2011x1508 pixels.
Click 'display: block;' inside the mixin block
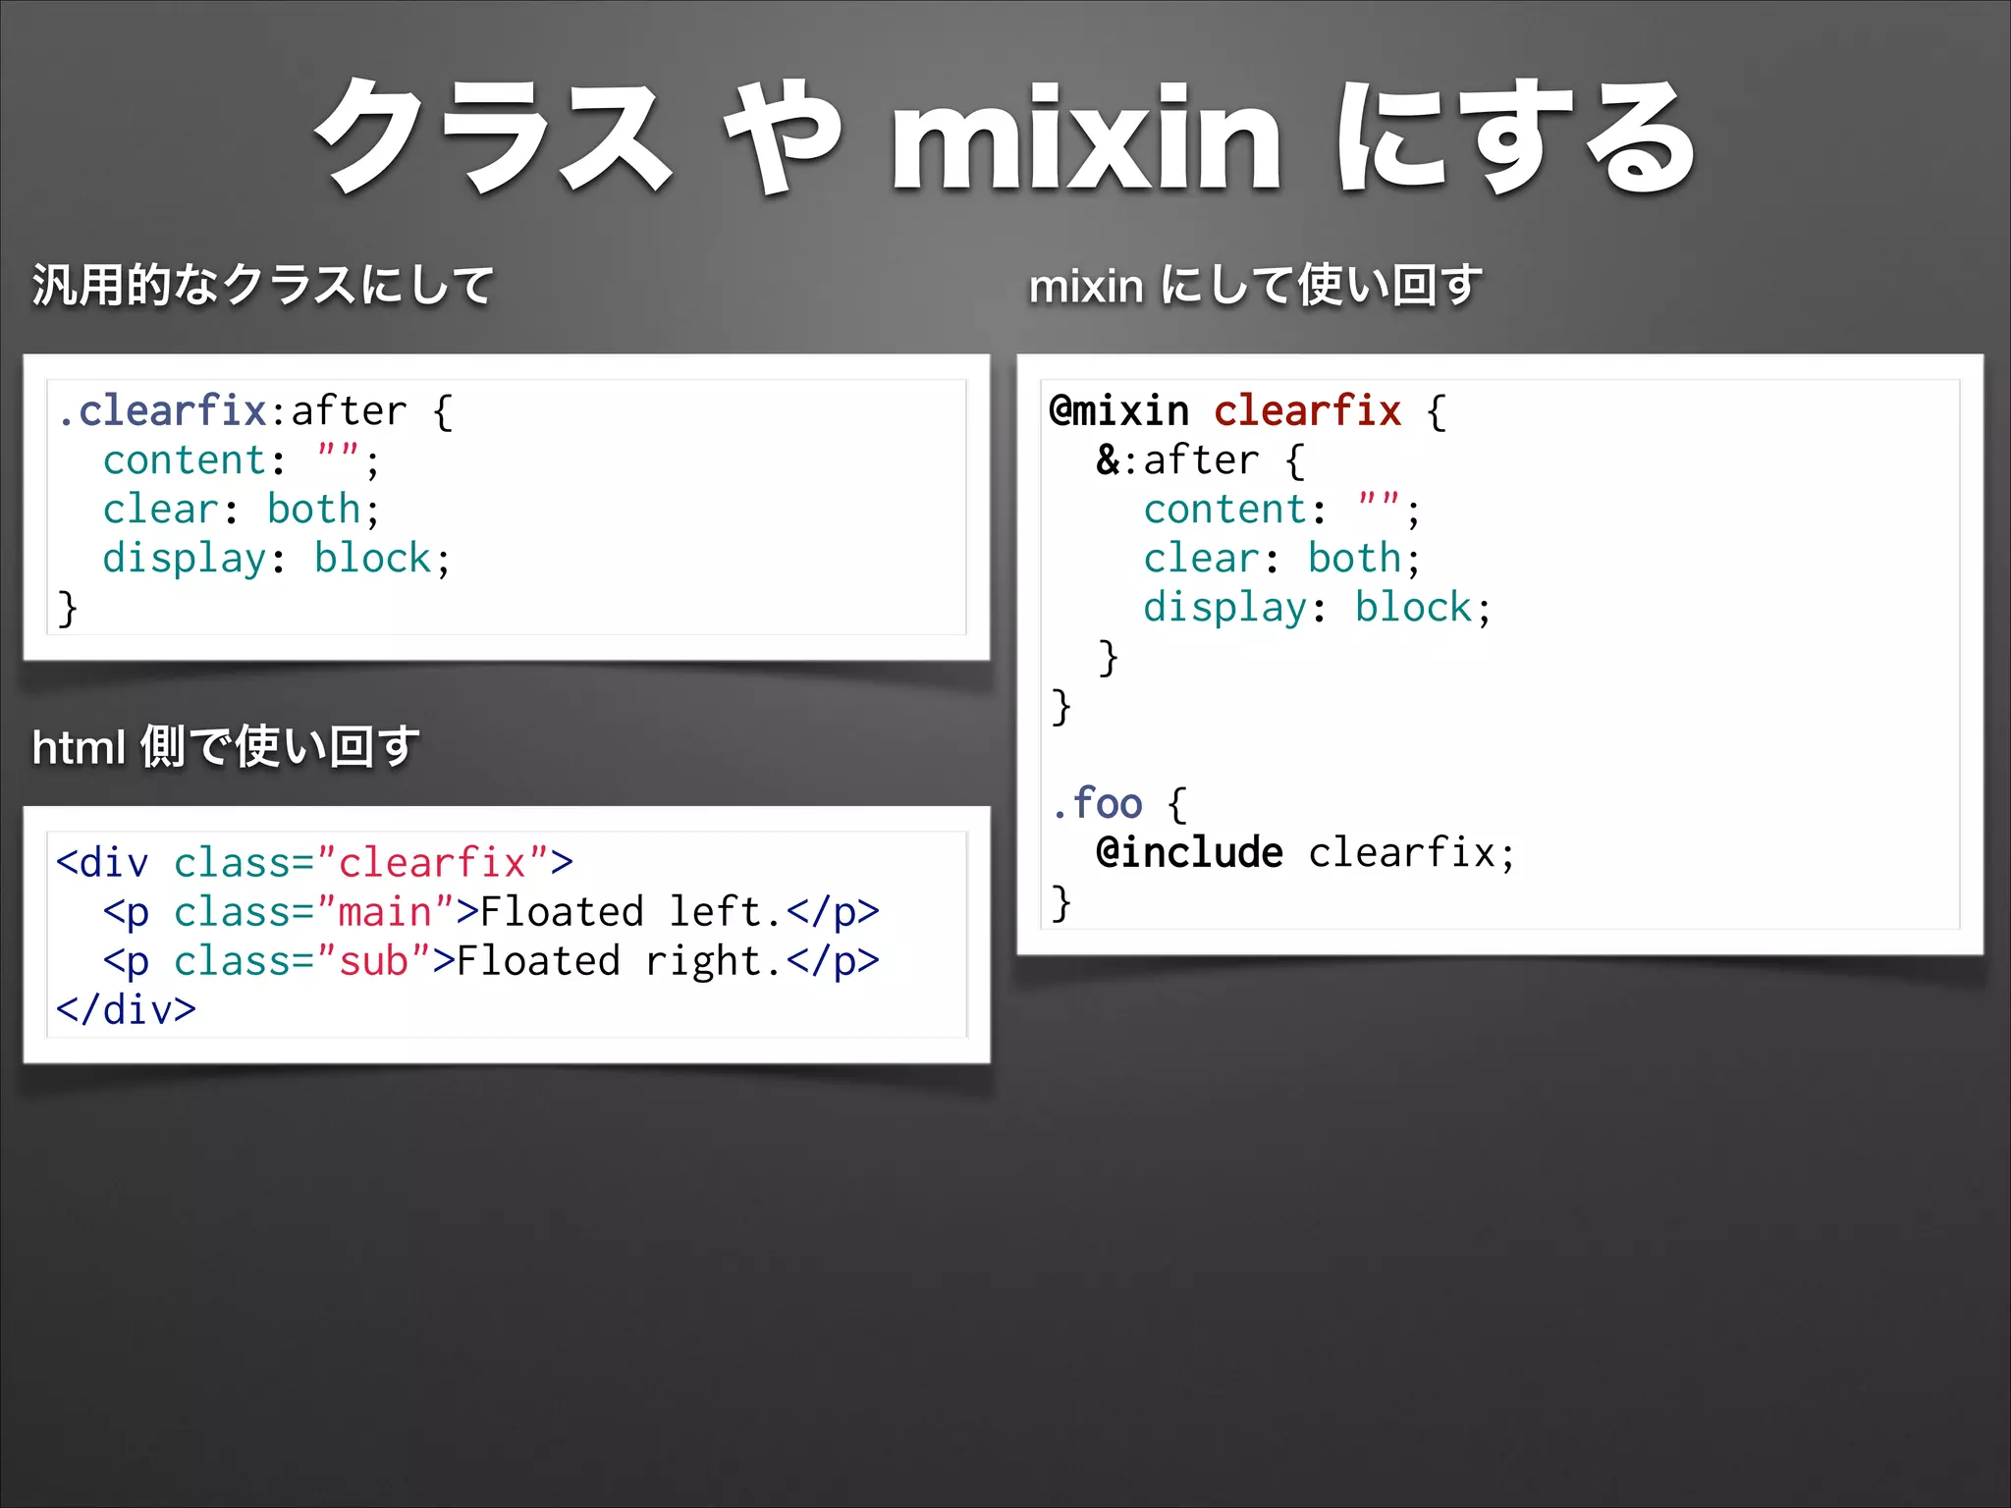(x=1318, y=607)
